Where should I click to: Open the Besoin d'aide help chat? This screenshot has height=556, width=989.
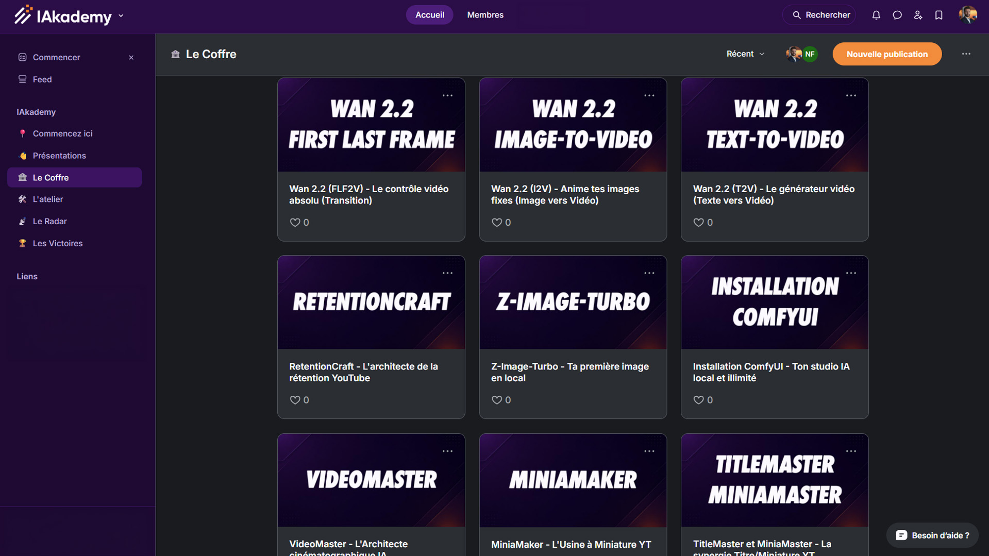[932, 535]
